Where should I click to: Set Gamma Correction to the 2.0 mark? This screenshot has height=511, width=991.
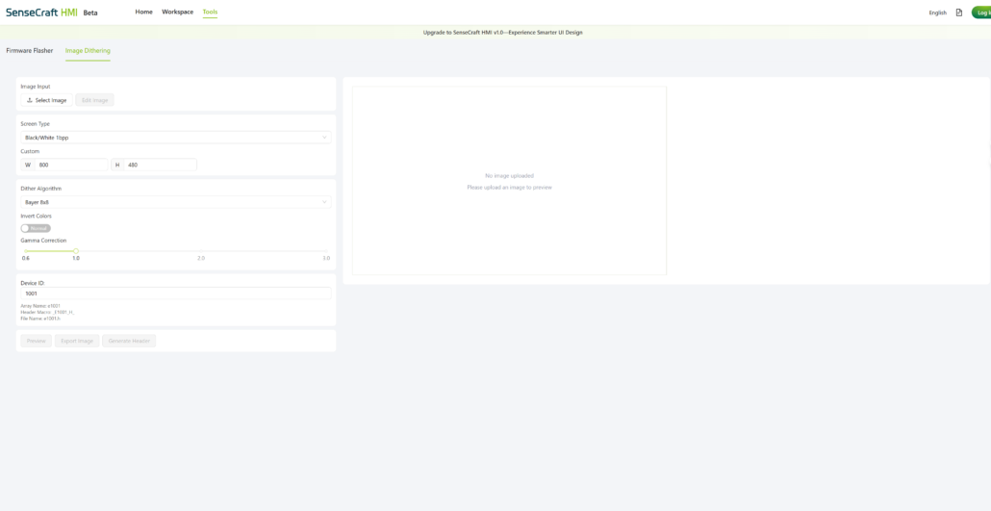pos(201,251)
